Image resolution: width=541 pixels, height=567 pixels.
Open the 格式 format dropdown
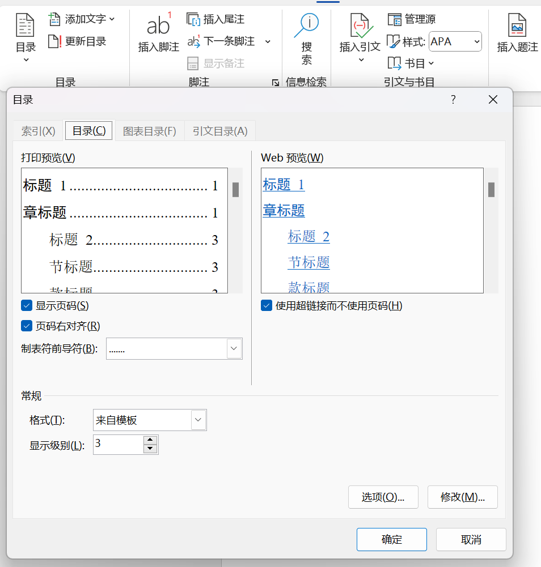[198, 420]
